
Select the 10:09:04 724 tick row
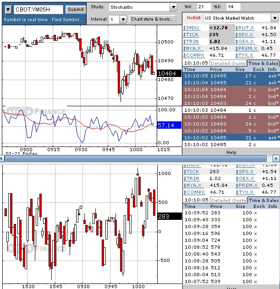(231, 240)
